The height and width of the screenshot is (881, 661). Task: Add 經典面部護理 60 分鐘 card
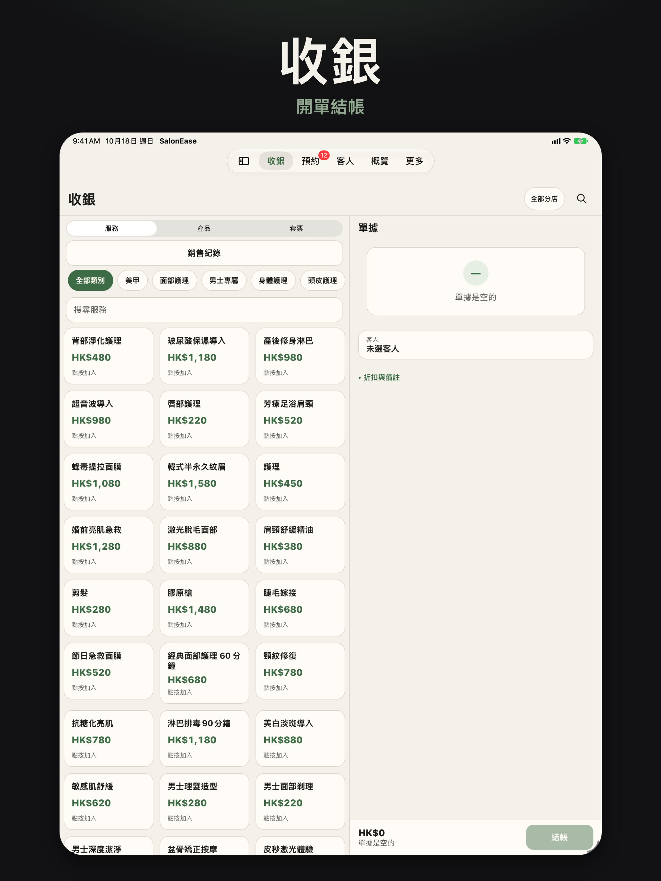pos(204,673)
